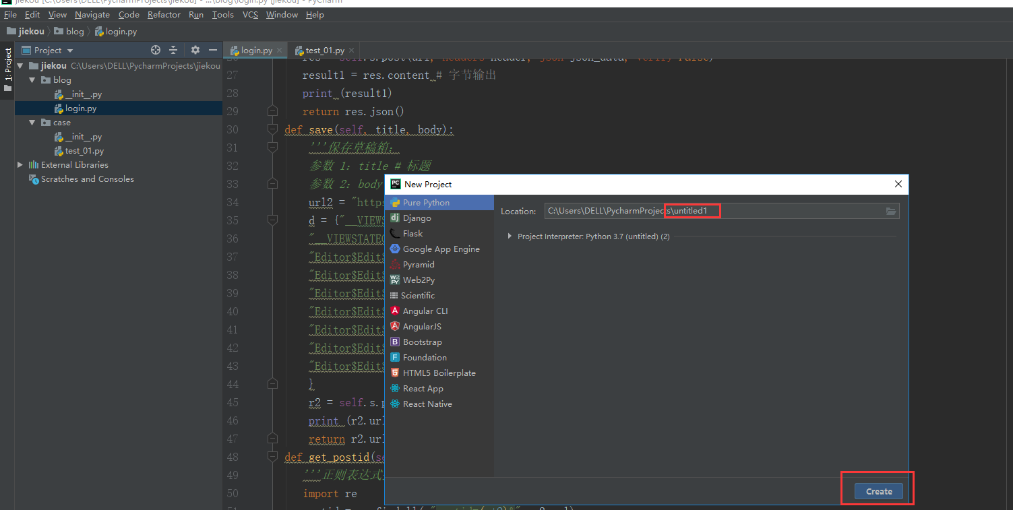Select the Scientific project type
This screenshot has height=510, width=1013.
[439, 295]
